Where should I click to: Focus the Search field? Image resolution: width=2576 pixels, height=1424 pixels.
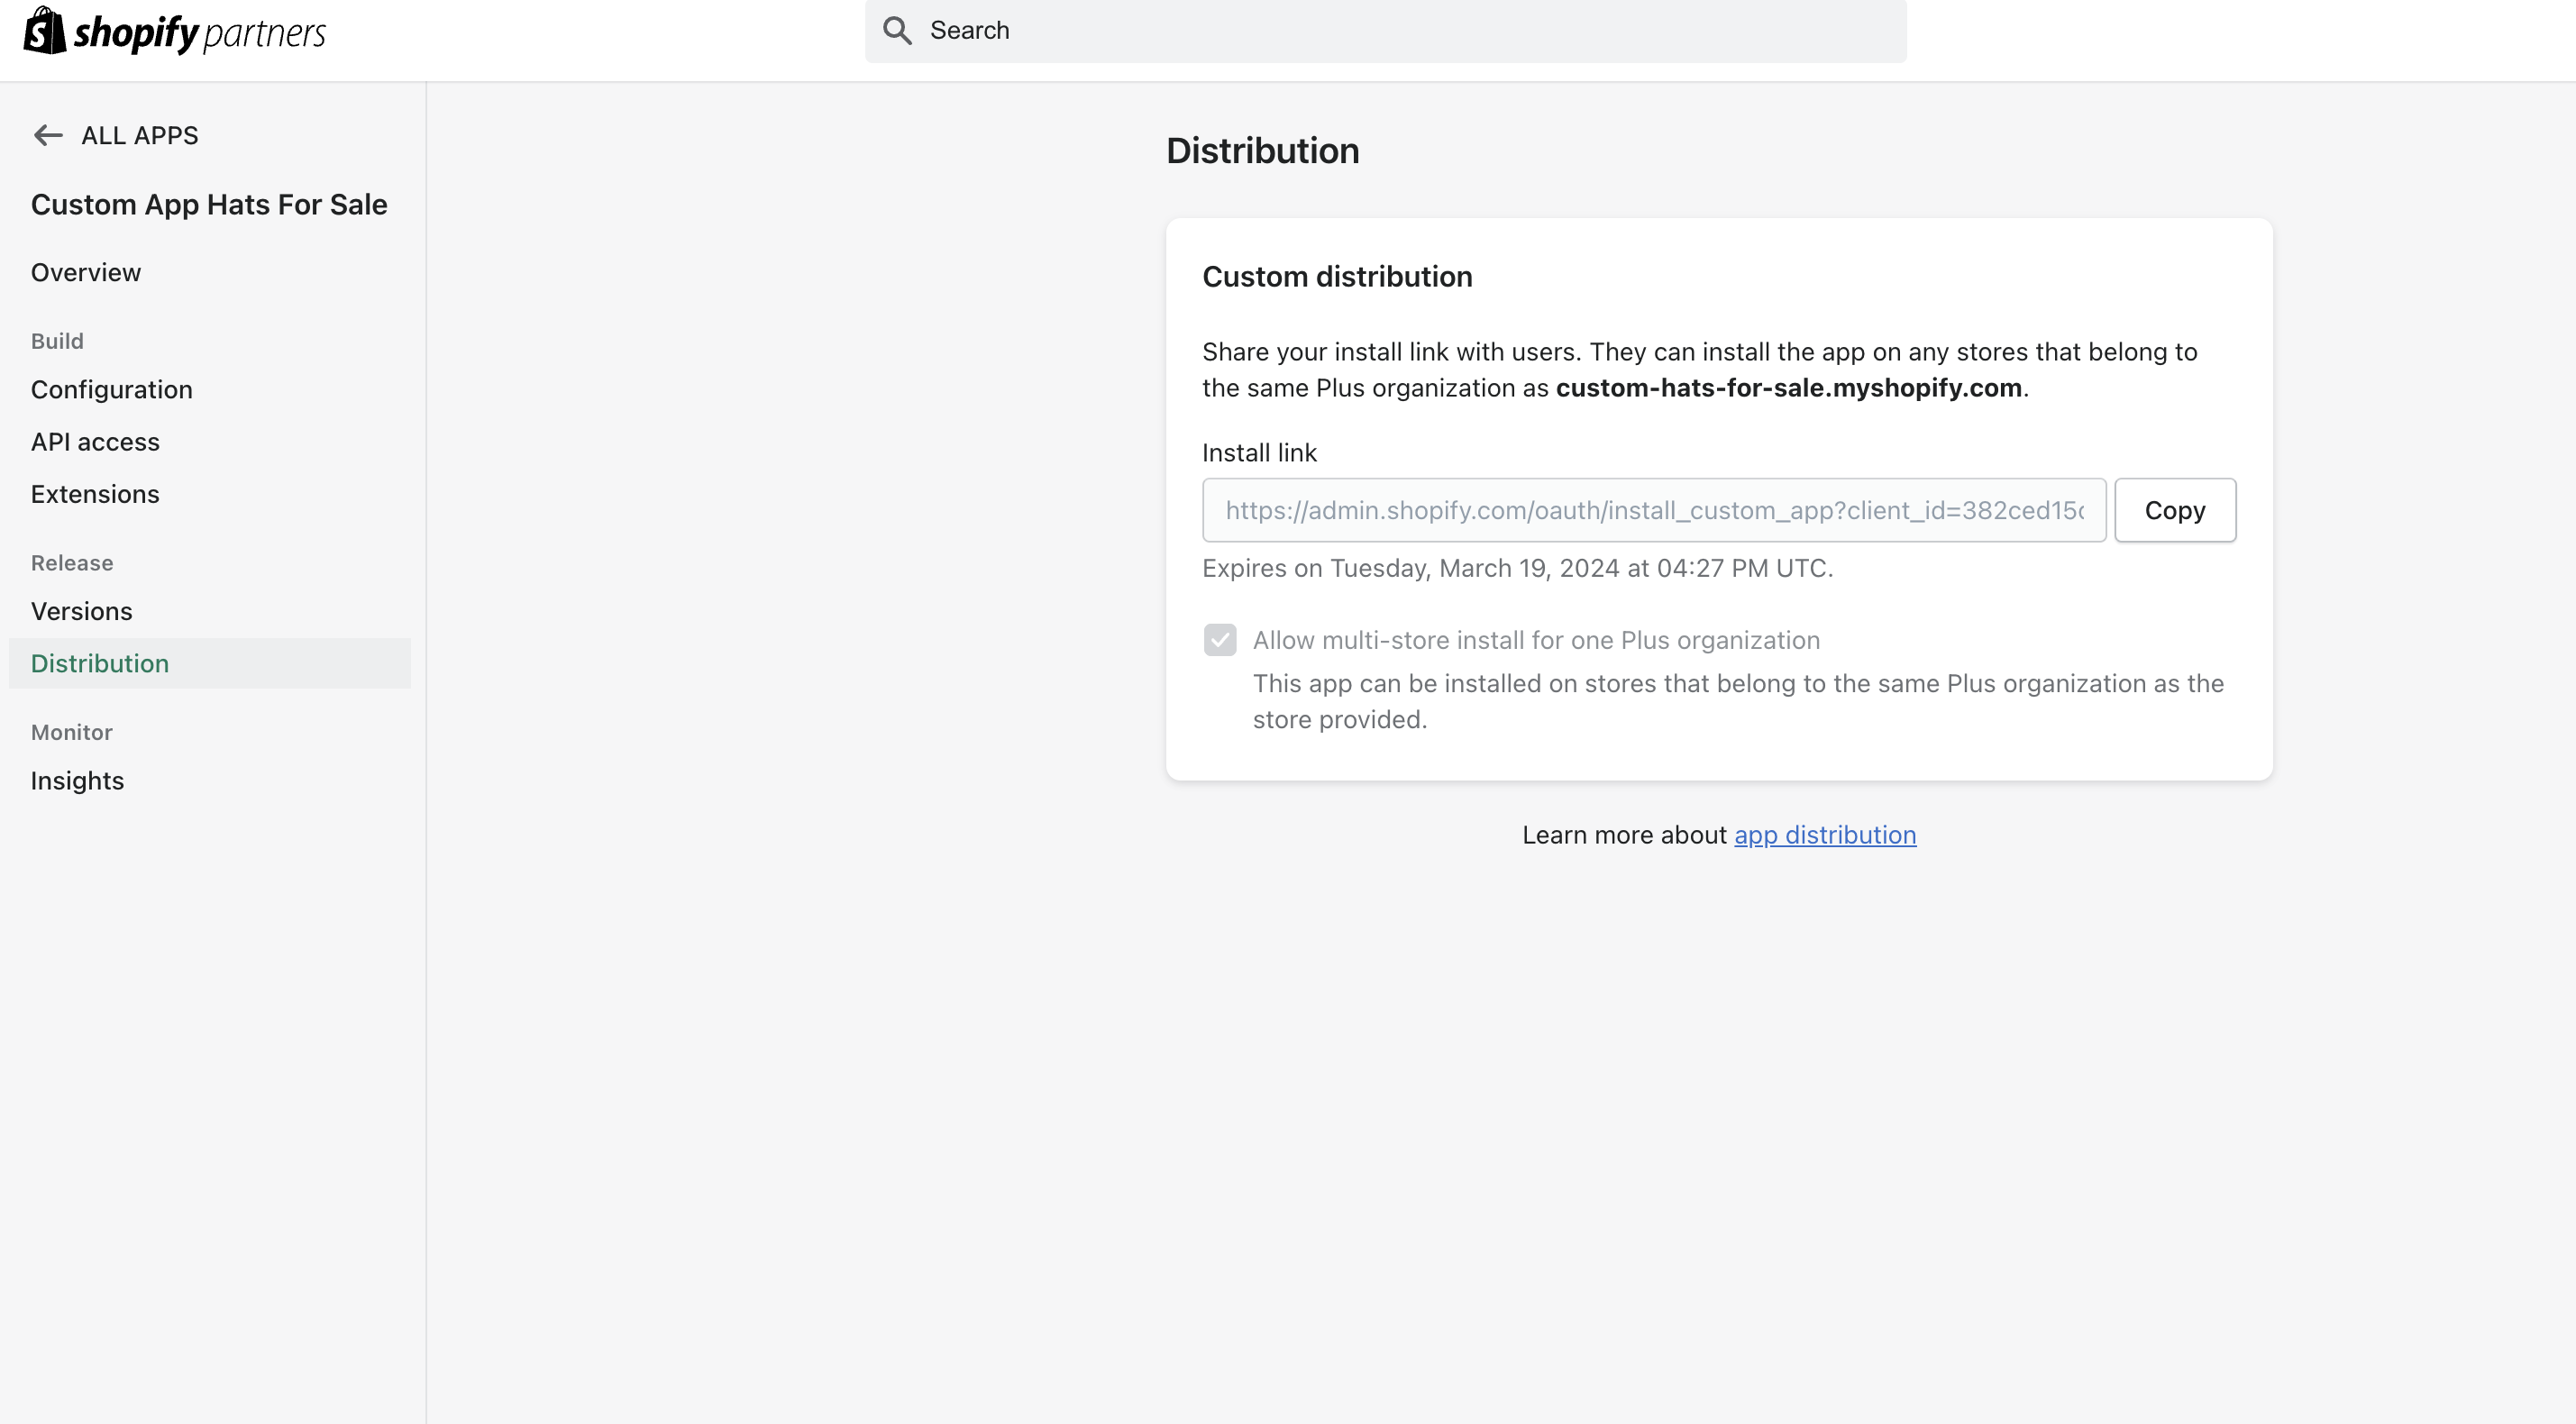[x=1385, y=31]
